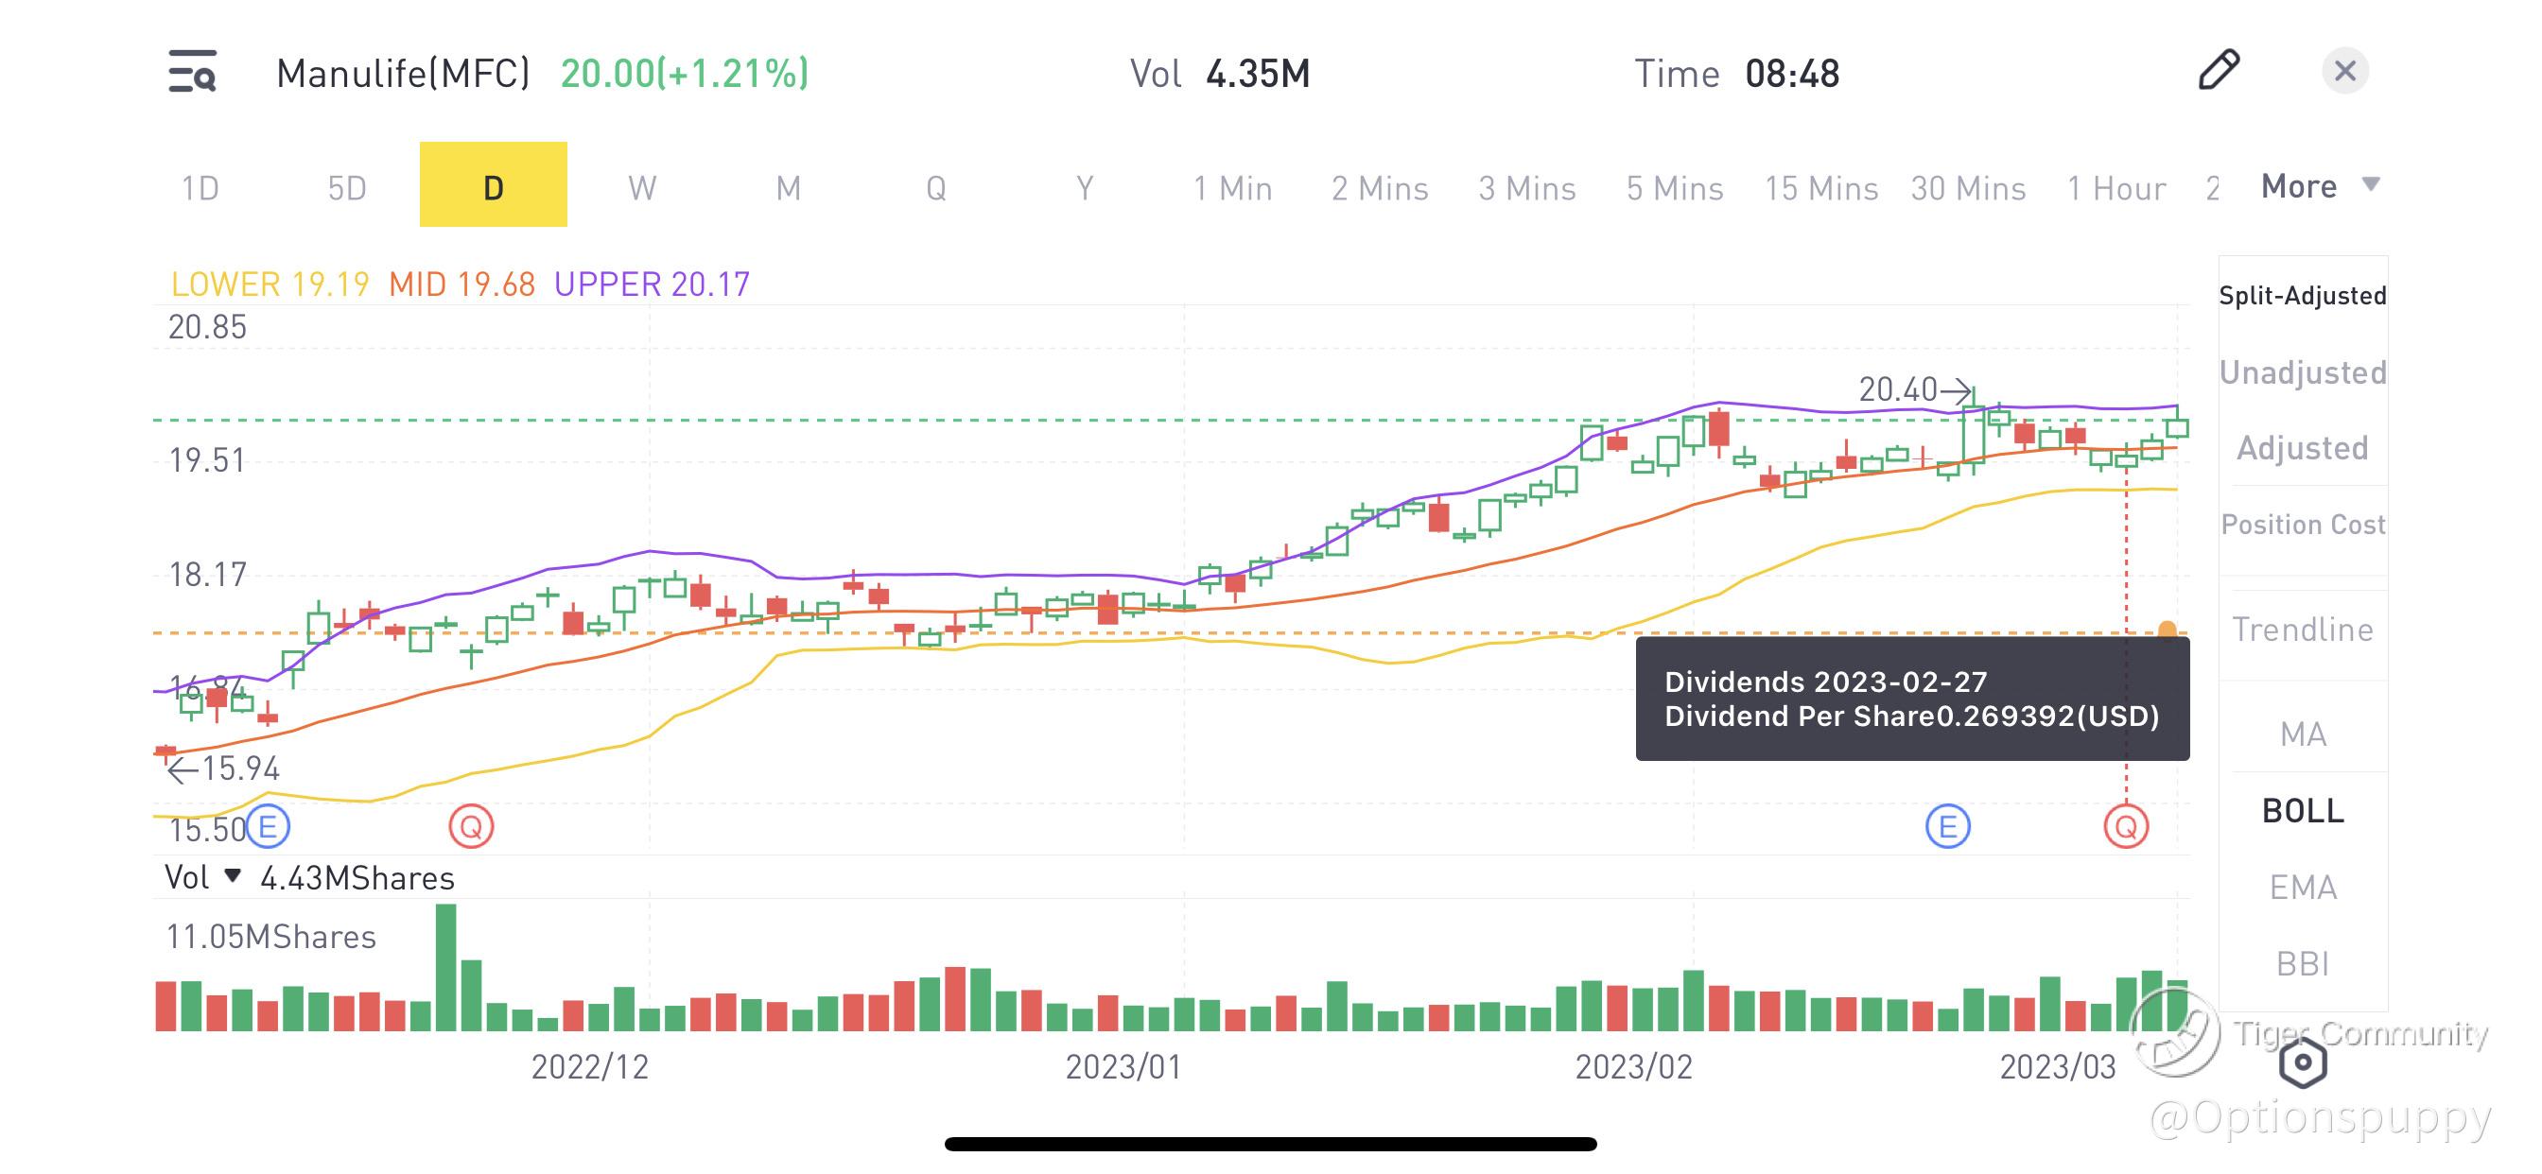Screen dimensions: 2542x1174
Task: Open the hexagon chart settings icon
Action: pos(2302,1062)
